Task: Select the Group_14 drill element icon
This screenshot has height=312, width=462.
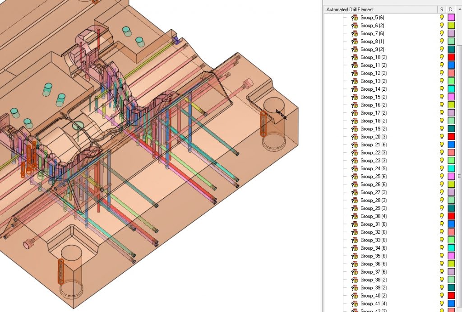Action: [x=355, y=89]
